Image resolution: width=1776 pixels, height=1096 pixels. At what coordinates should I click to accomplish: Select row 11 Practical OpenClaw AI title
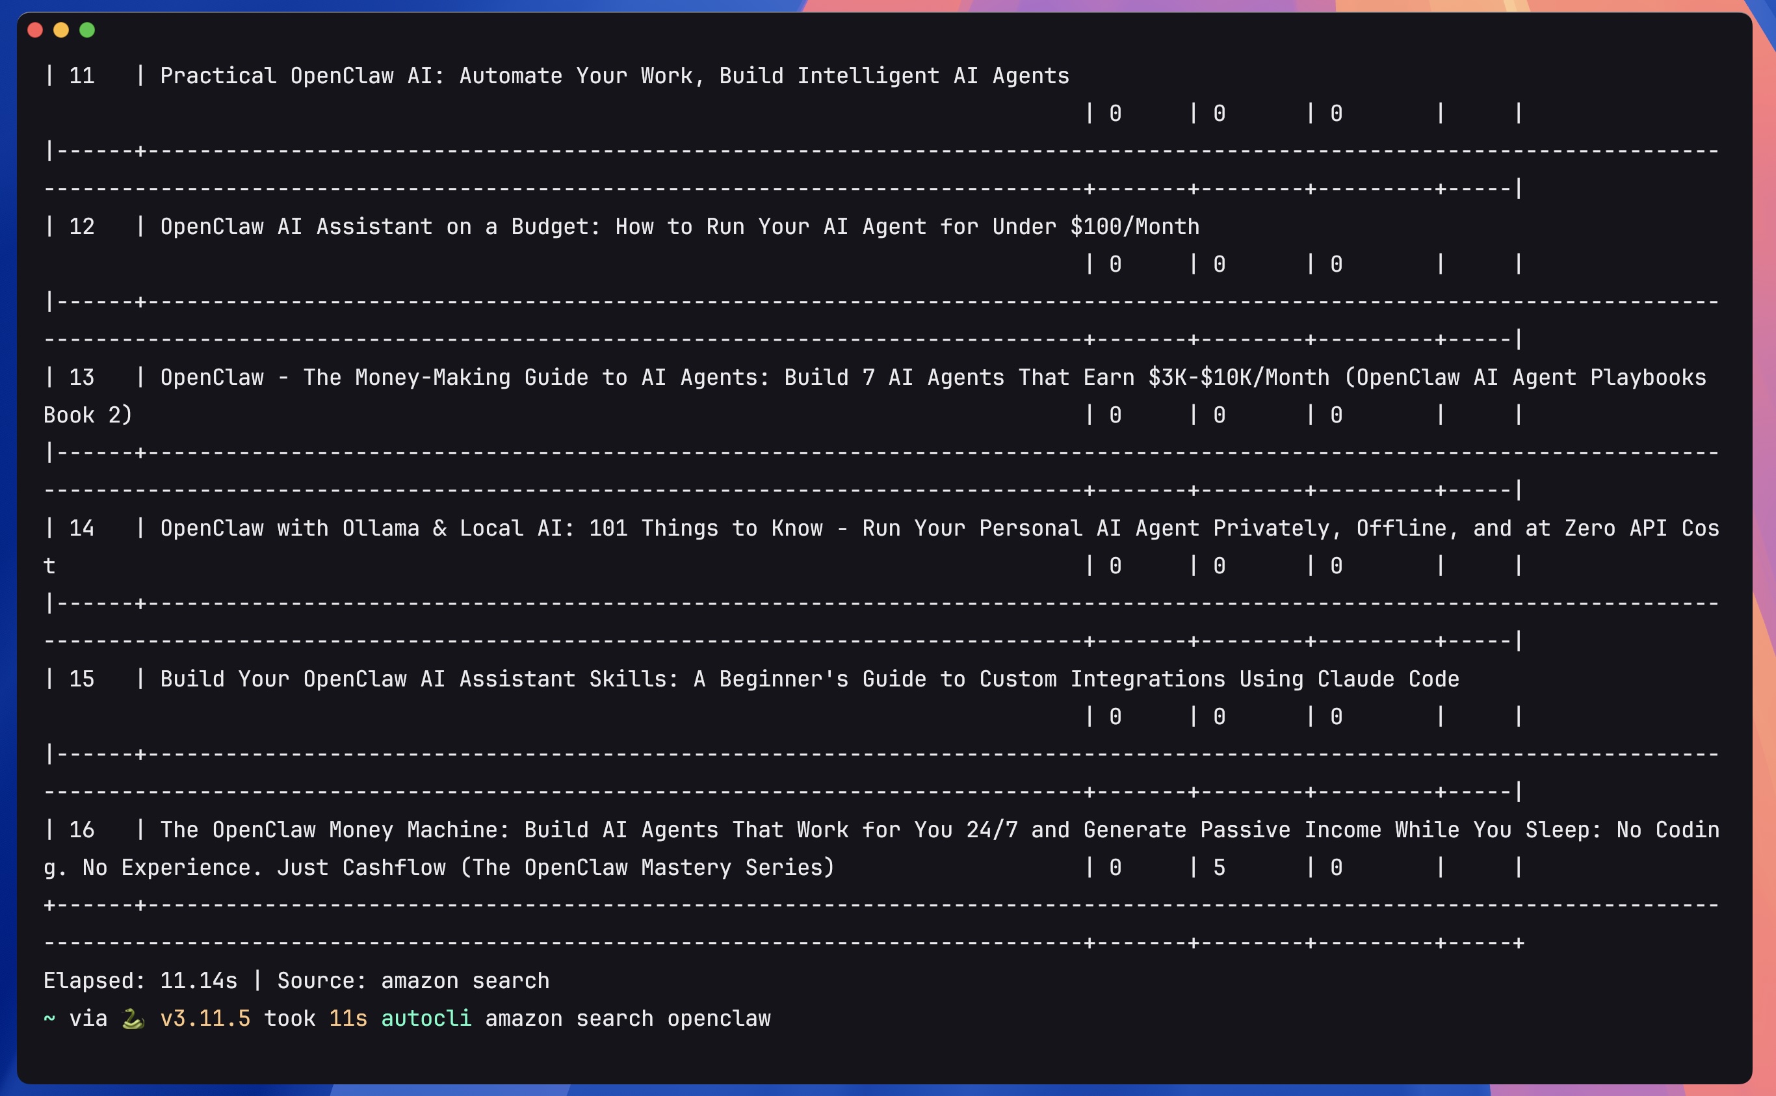615,75
